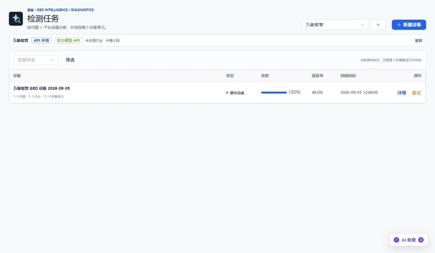Click the 部分完成 status label
The height and width of the screenshot is (253, 435).
coord(237,93)
